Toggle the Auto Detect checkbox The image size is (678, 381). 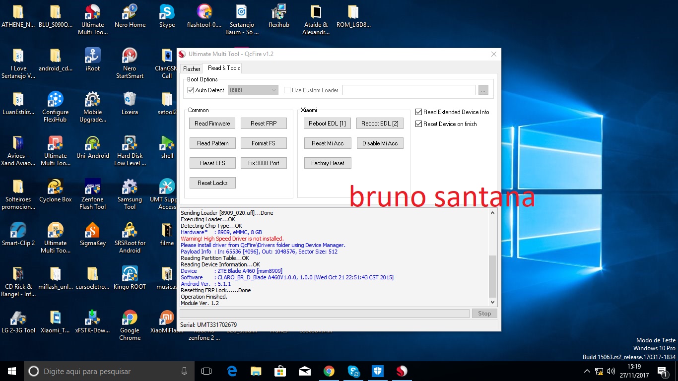coord(191,90)
